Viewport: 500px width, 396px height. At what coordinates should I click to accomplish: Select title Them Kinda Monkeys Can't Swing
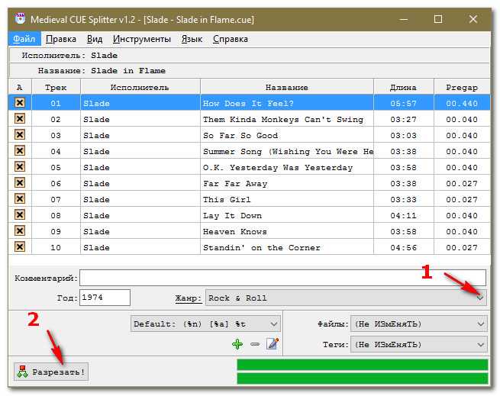click(283, 119)
